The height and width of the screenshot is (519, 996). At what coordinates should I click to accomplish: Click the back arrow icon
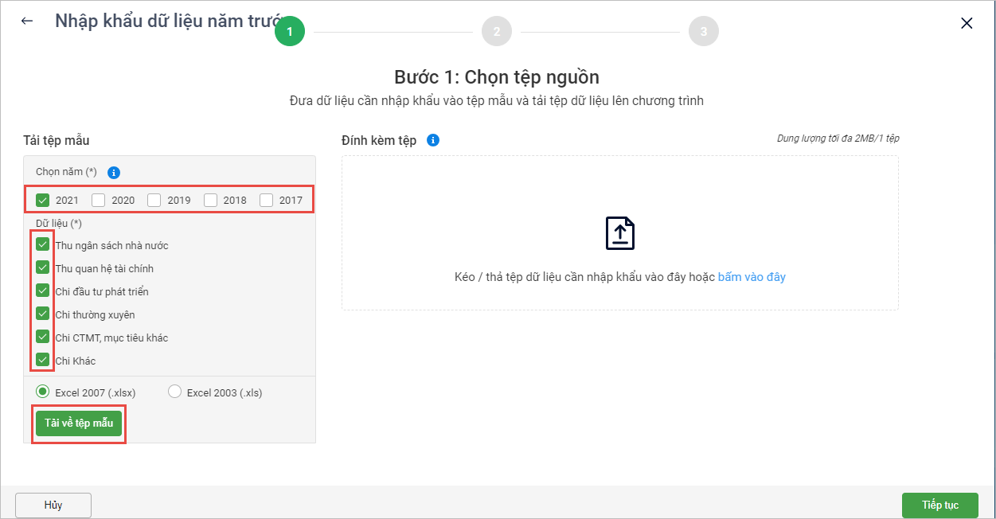[x=27, y=21]
